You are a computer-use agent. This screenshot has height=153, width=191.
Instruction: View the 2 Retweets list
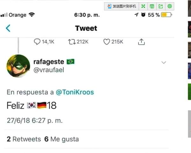24,139
